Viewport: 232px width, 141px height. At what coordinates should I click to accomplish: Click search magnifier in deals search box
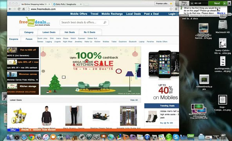pos(105,22)
